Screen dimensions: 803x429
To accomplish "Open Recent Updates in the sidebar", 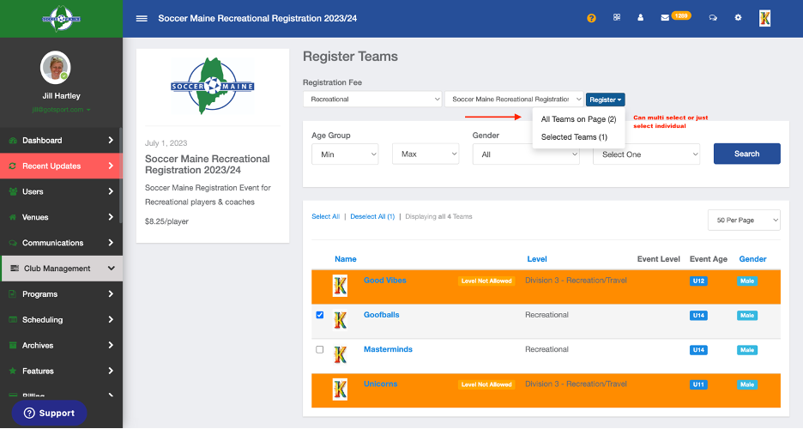I will [62, 166].
